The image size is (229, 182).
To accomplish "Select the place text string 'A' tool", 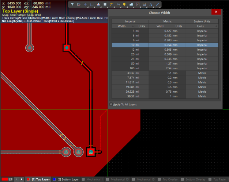I will tap(151, 4).
